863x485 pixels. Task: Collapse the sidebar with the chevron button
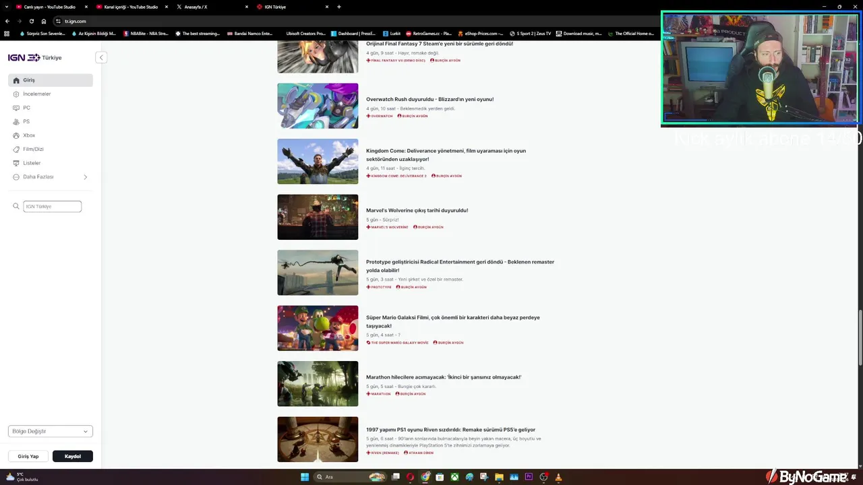pos(101,57)
